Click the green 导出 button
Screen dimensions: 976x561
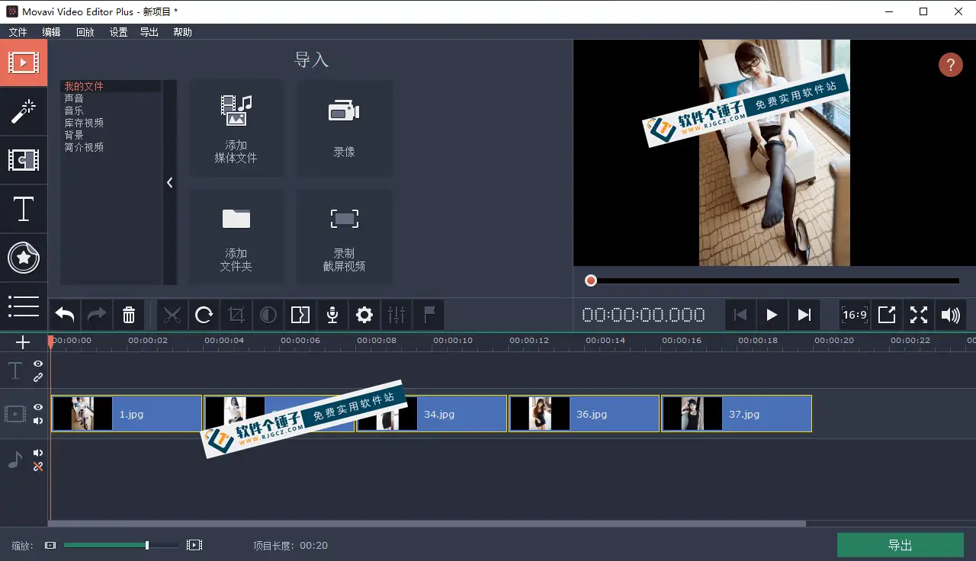click(x=900, y=544)
